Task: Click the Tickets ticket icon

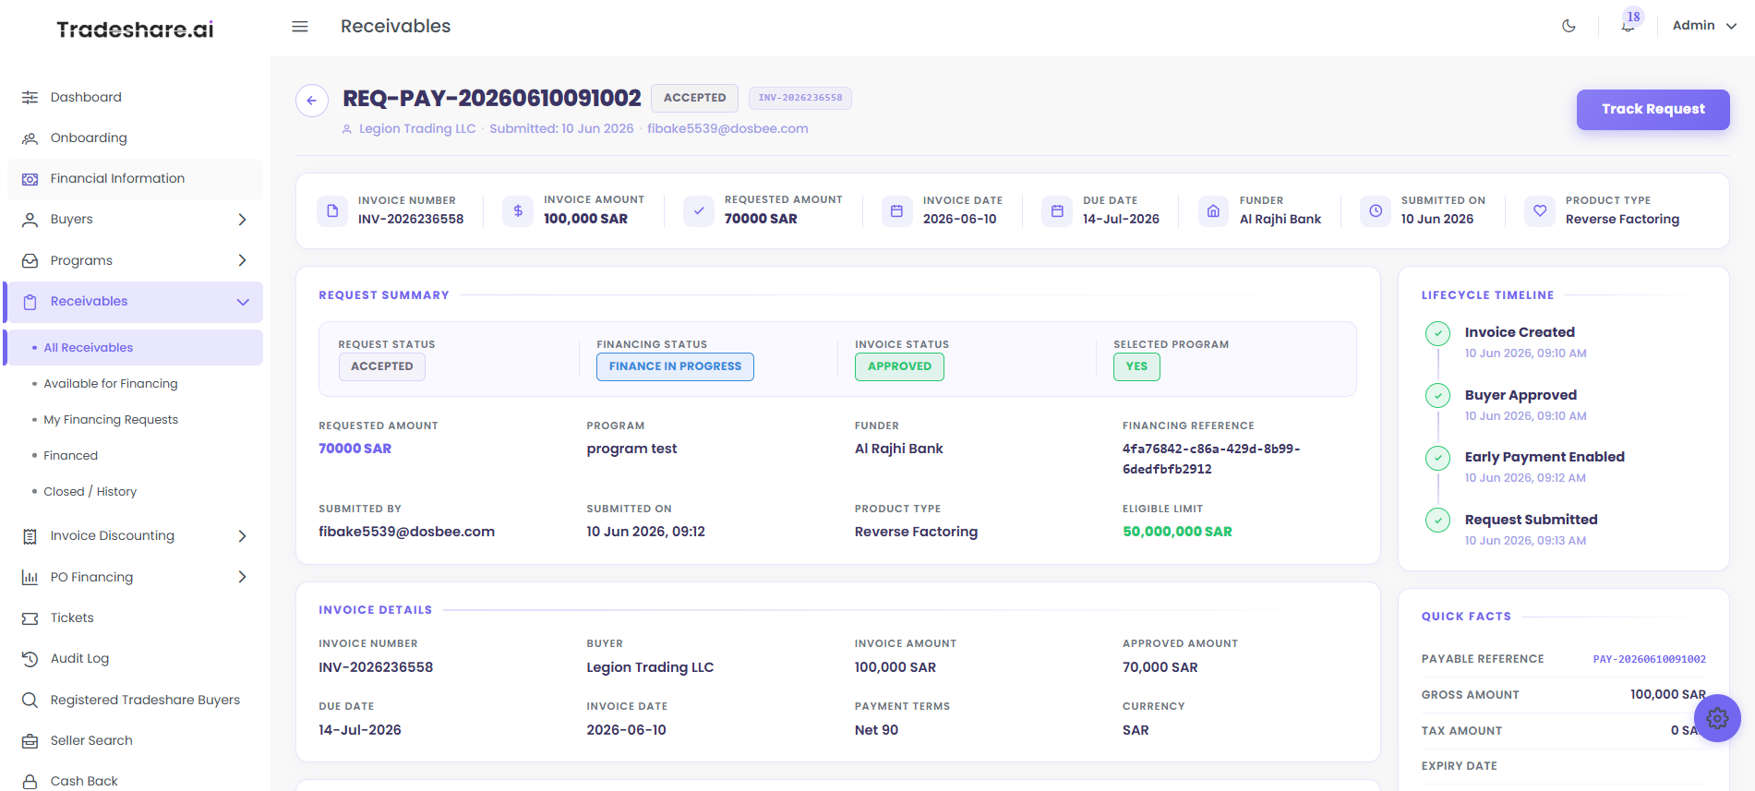Action: (30, 618)
